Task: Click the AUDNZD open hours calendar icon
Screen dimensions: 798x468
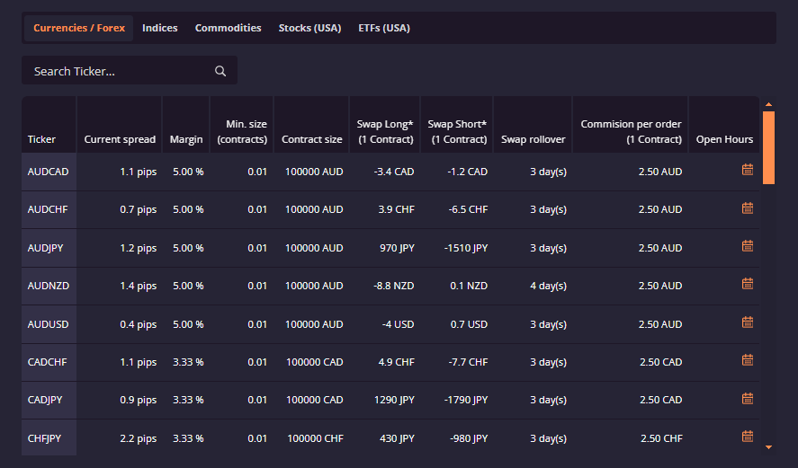Action: (x=747, y=284)
